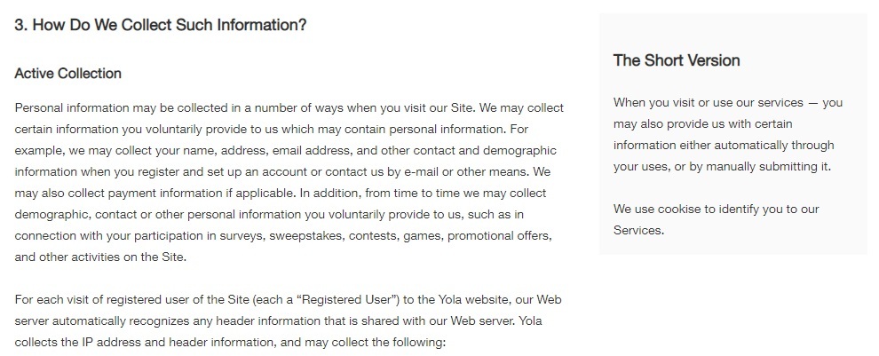
Task: Click the sentence When you visit or use our services
Action: pyautogui.click(x=708, y=103)
